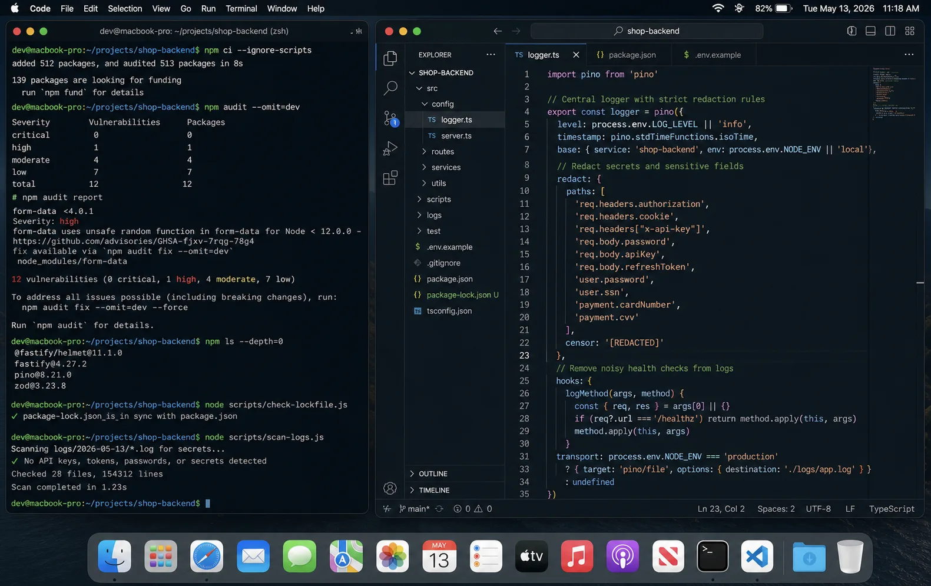Image resolution: width=931 pixels, height=586 pixels.
Task: Click Spaces: 2 indentation setting
Action: point(776,509)
